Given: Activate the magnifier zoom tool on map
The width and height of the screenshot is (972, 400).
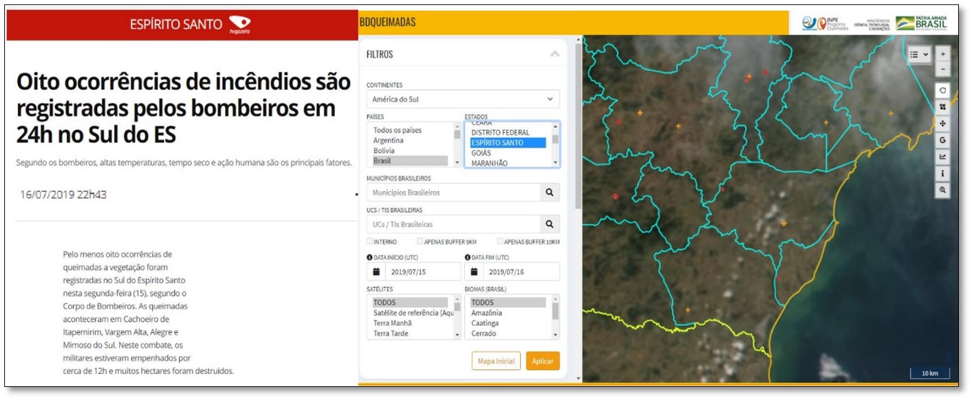Looking at the screenshot, I should tap(942, 190).
